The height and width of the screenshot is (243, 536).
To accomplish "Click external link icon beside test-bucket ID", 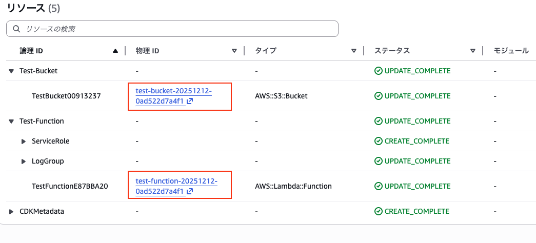I will click(x=190, y=101).
